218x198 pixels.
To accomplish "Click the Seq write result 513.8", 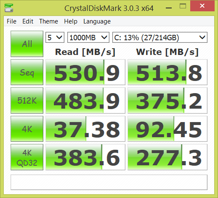I will [167, 72].
